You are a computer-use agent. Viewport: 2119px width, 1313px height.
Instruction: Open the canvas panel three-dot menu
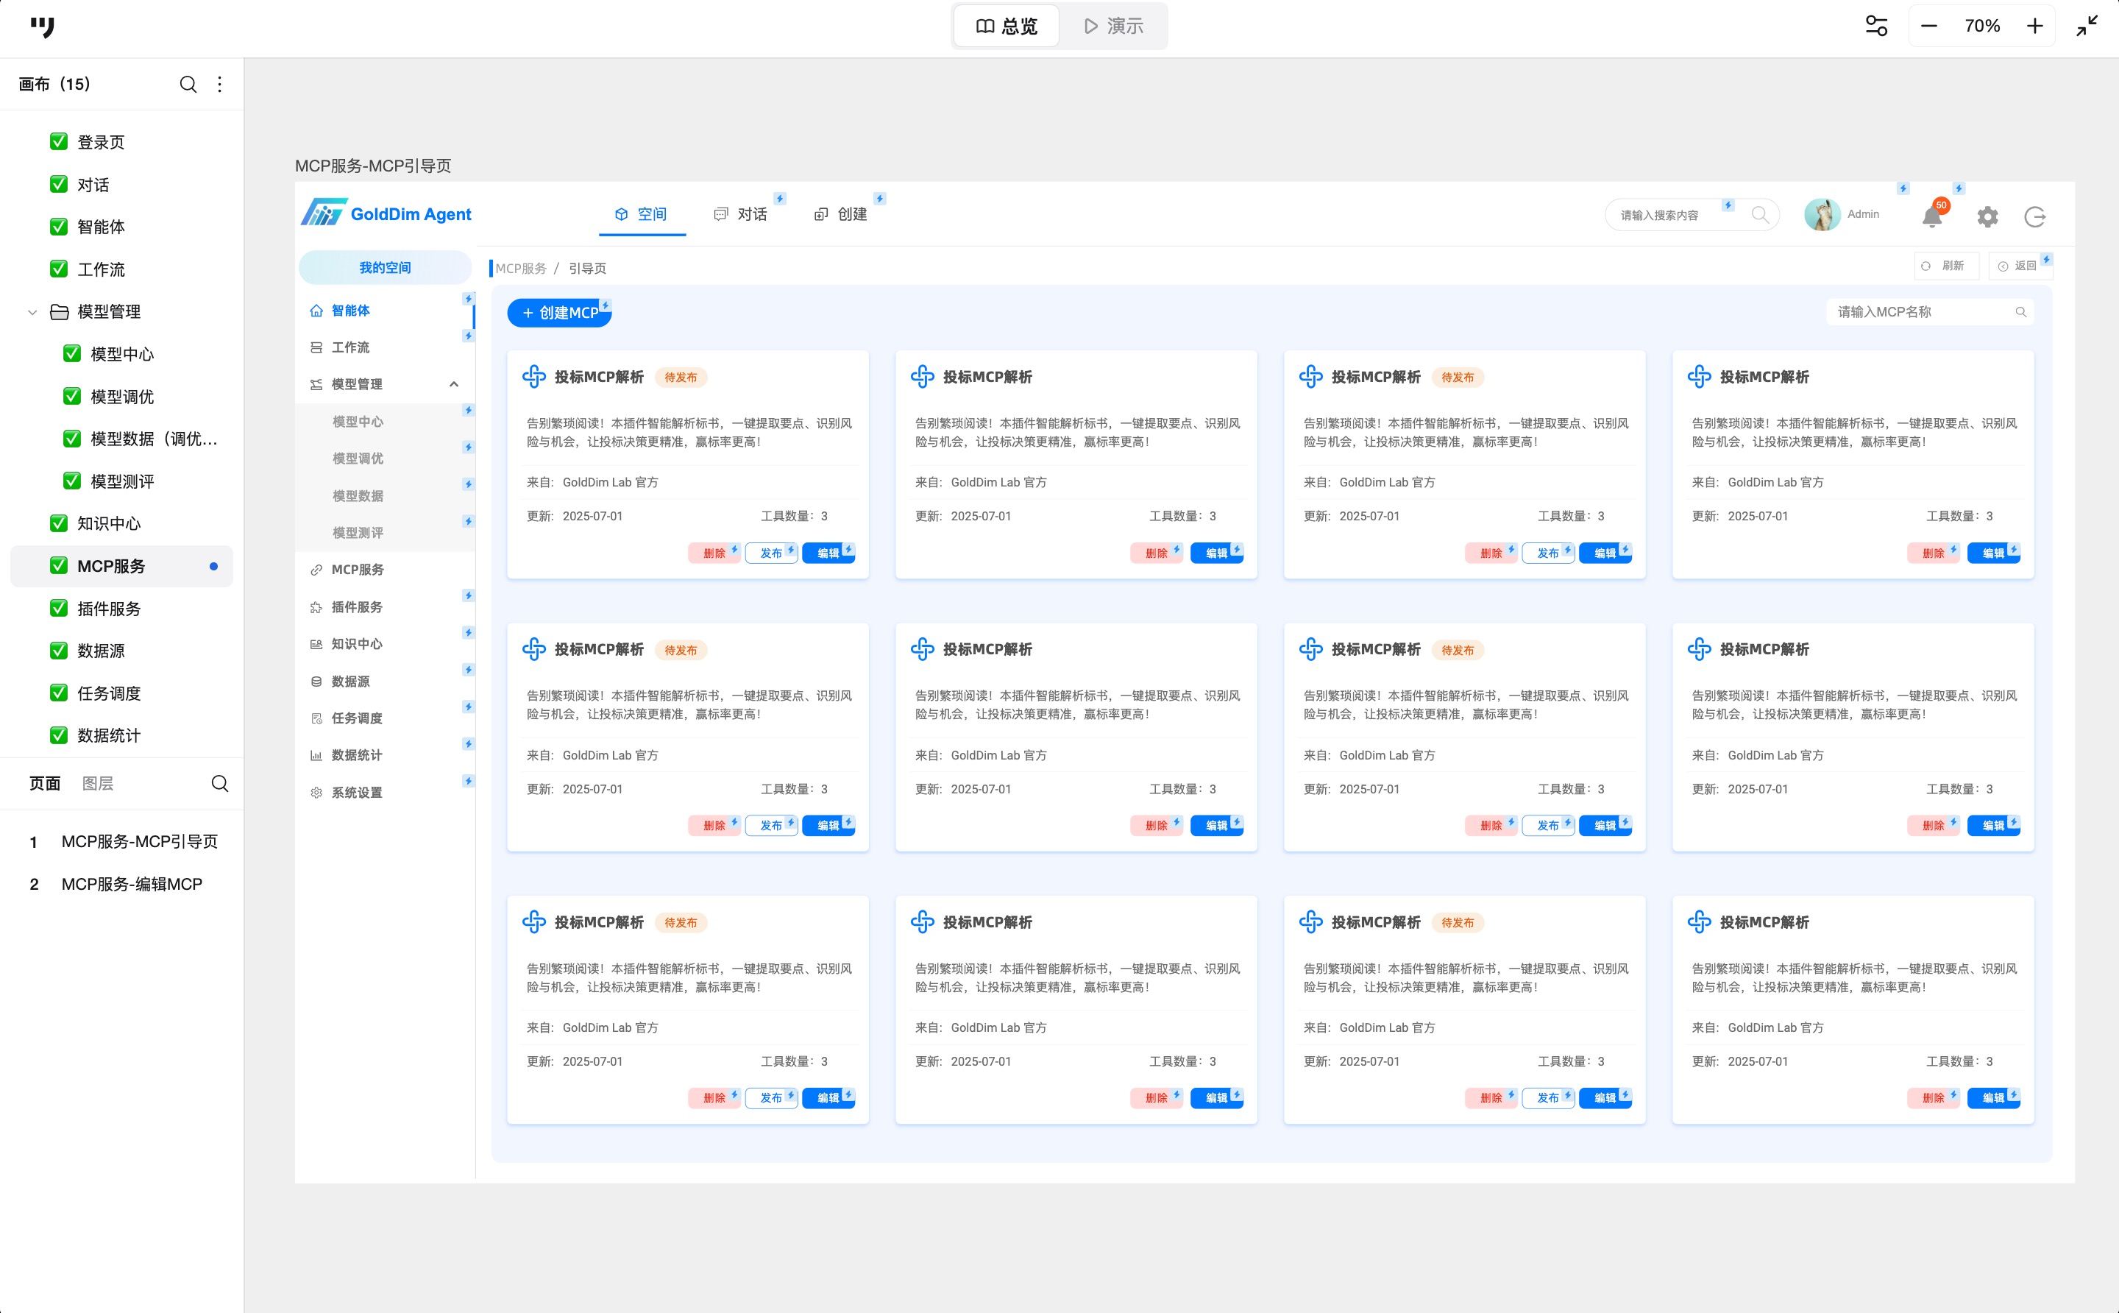(220, 84)
